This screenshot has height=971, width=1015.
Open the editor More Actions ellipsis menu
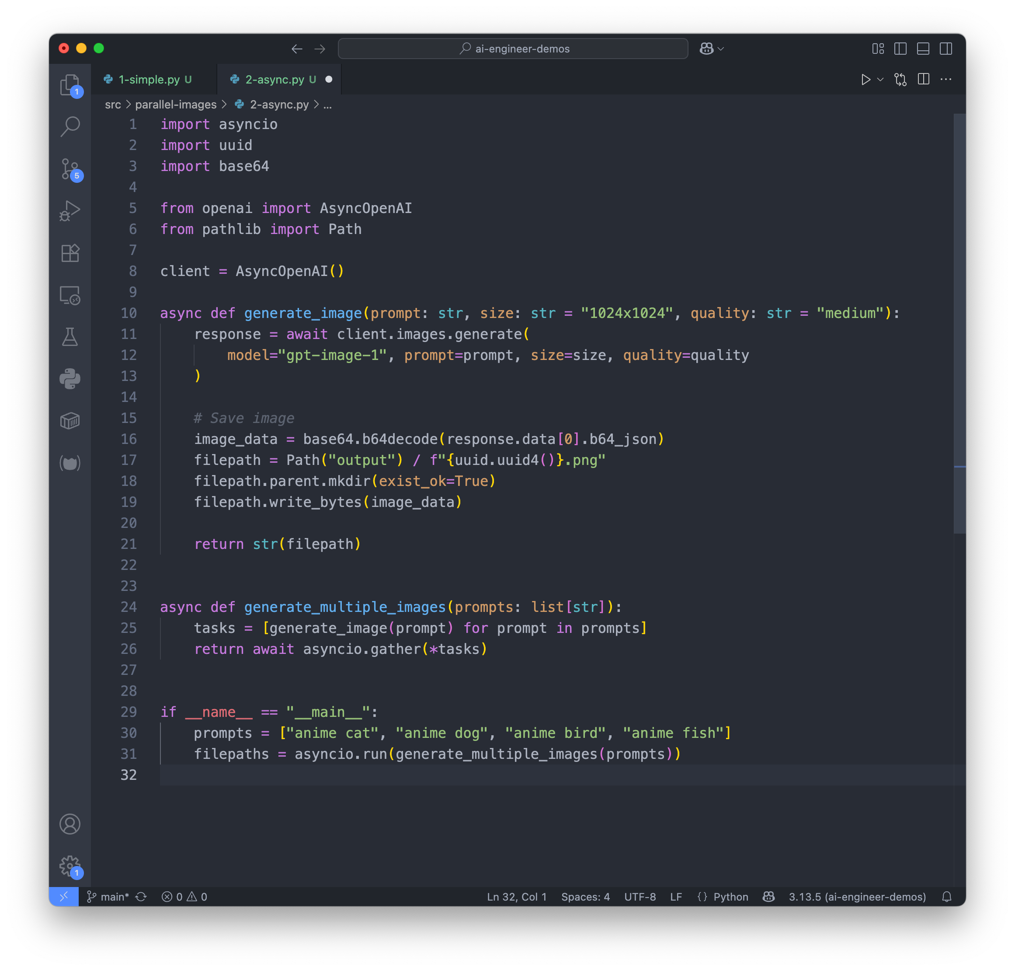(945, 79)
